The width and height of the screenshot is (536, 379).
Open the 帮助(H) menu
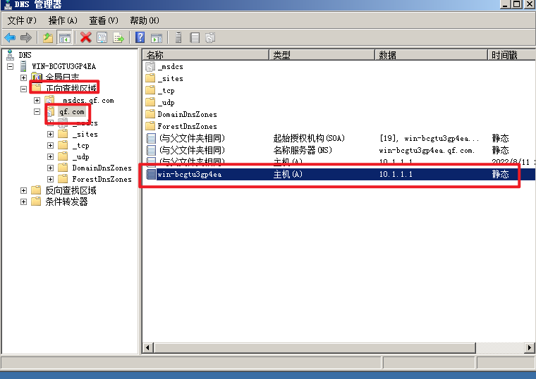pyautogui.click(x=145, y=20)
